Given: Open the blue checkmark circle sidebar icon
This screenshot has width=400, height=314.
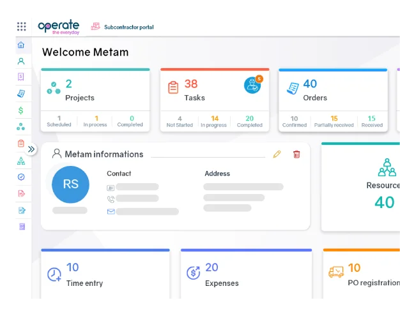Looking at the screenshot, I should [21, 177].
